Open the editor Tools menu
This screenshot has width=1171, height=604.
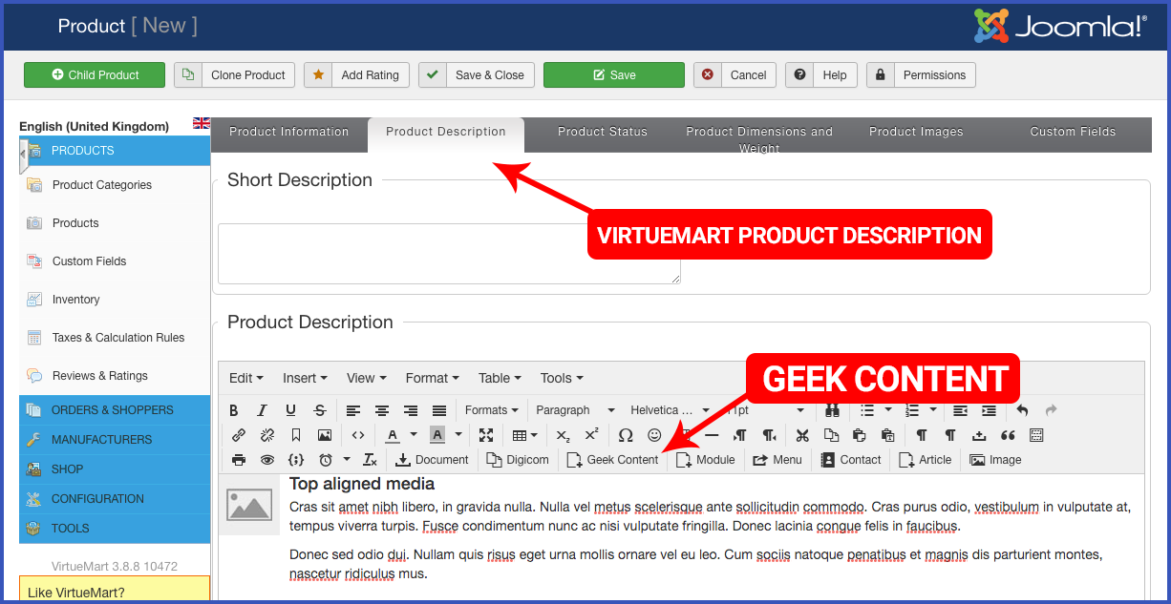tap(562, 378)
